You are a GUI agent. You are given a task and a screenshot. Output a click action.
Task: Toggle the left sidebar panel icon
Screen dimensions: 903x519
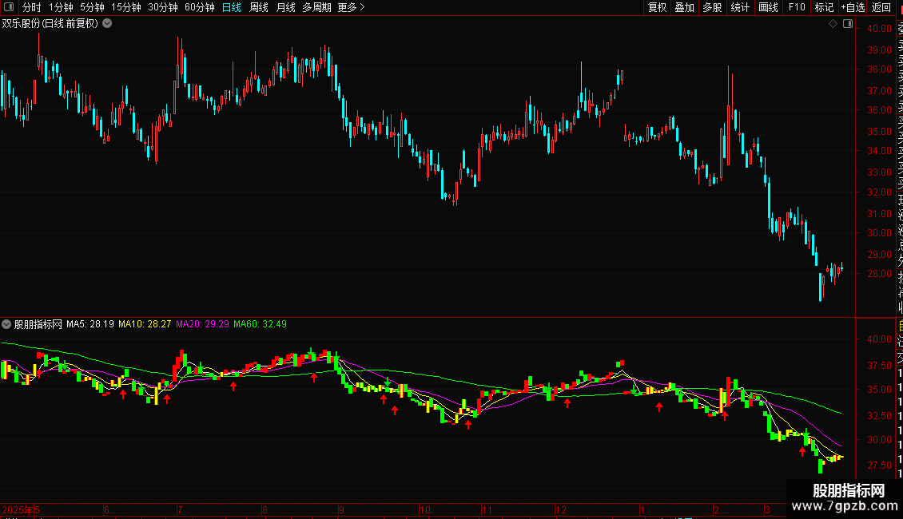pos(9,7)
